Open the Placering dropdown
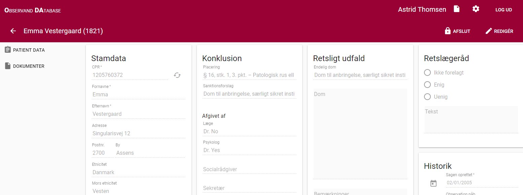Viewport: 523px width, 195px height. pyautogui.click(x=249, y=75)
